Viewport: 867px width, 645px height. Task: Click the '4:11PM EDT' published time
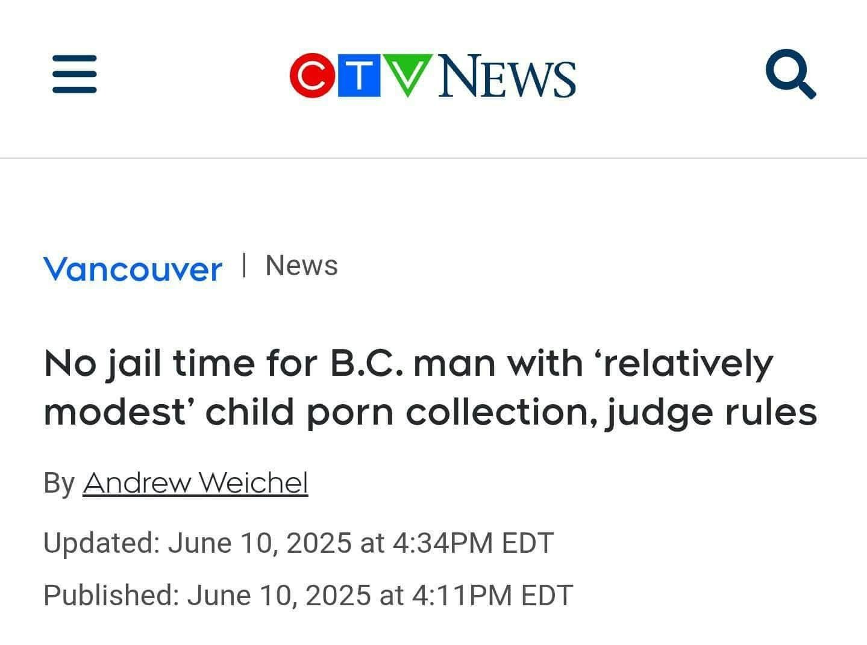click(x=492, y=595)
